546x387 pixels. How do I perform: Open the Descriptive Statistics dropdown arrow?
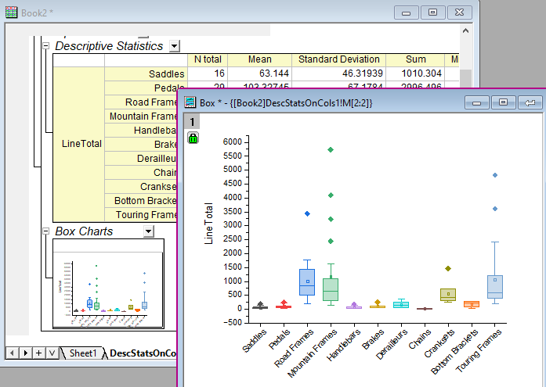point(174,46)
